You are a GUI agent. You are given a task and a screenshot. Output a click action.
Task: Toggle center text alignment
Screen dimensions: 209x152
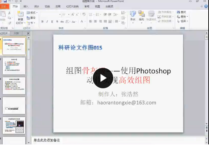(95, 21)
